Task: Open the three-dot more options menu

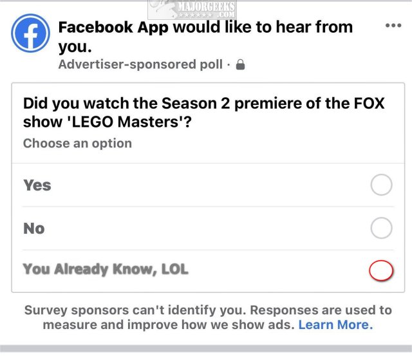Action: (393, 26)
